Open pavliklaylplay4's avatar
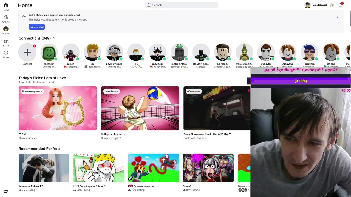The image size is (351, 197). (114, 52)
